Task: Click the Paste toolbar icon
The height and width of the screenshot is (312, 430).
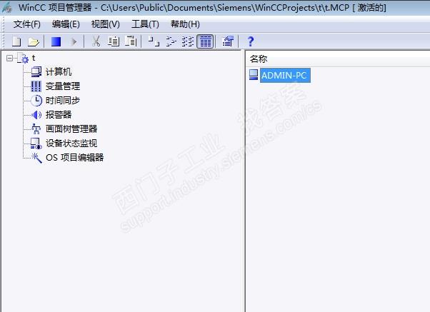Action: [131, 41]
